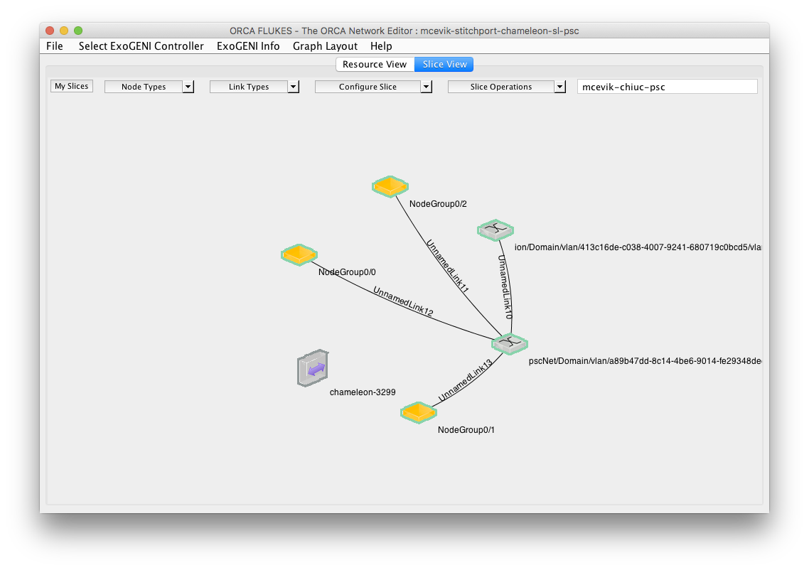Open the Help menu
Viewport: 809px width, 570px height.
(381, 46)
